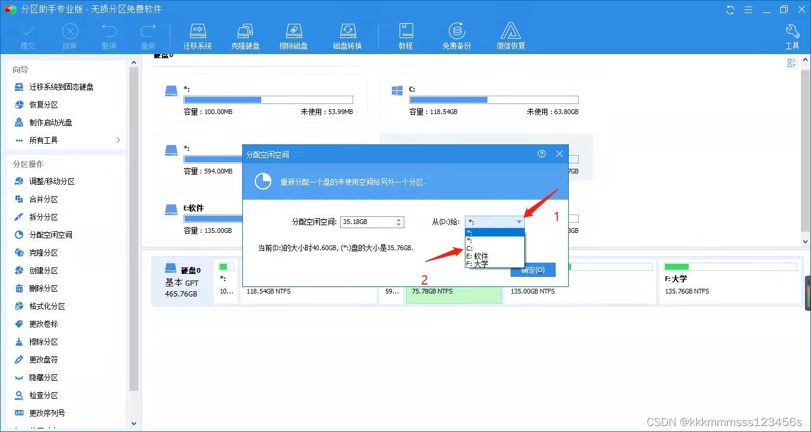Decrease free space size with down stepper
Screen dimensions: 811x432
coord(399,225)
